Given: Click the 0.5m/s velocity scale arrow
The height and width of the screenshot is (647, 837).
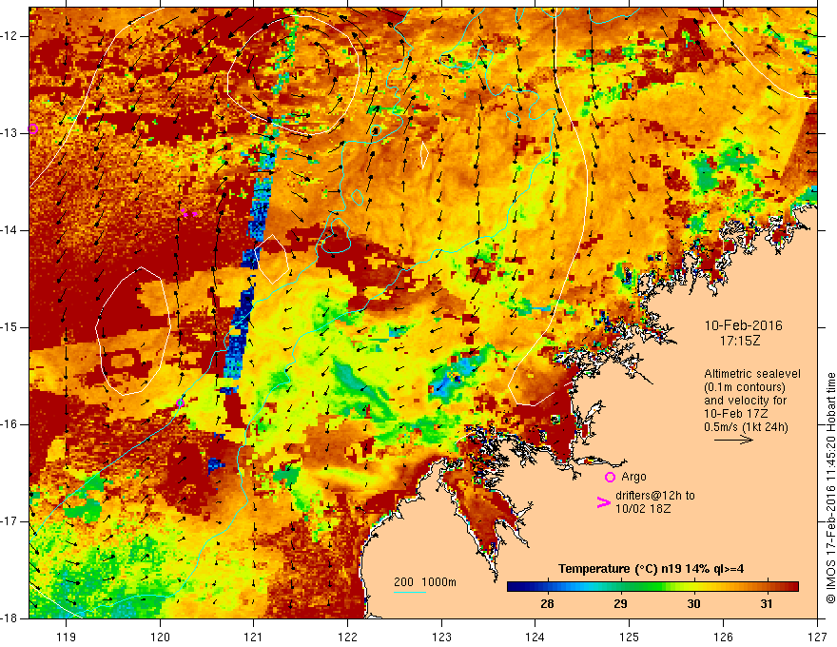Looking at the screenshot, I should [x=733, y=440].
